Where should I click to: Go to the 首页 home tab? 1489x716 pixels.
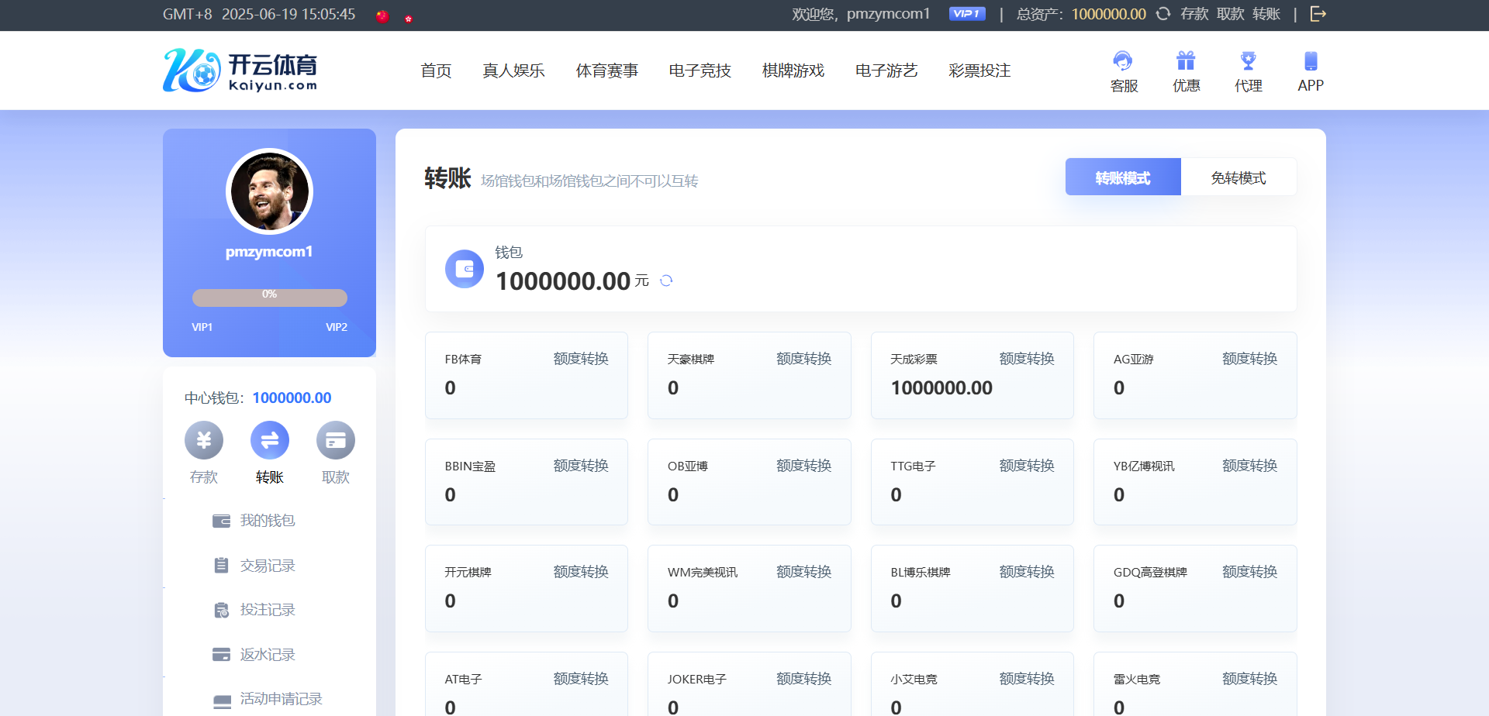436,71
